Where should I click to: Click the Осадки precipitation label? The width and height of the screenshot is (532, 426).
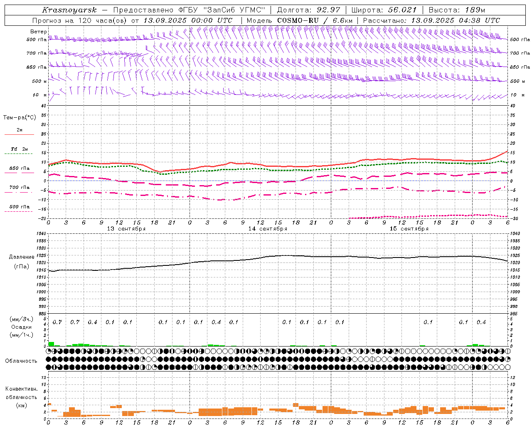point(22,327)
